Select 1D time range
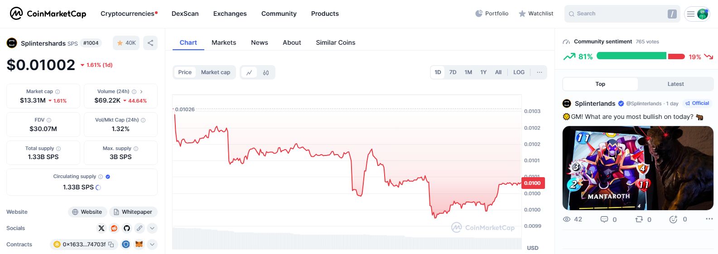Image resolution: width=718 pixels, height=254 pixels. [x=438, y=72]
